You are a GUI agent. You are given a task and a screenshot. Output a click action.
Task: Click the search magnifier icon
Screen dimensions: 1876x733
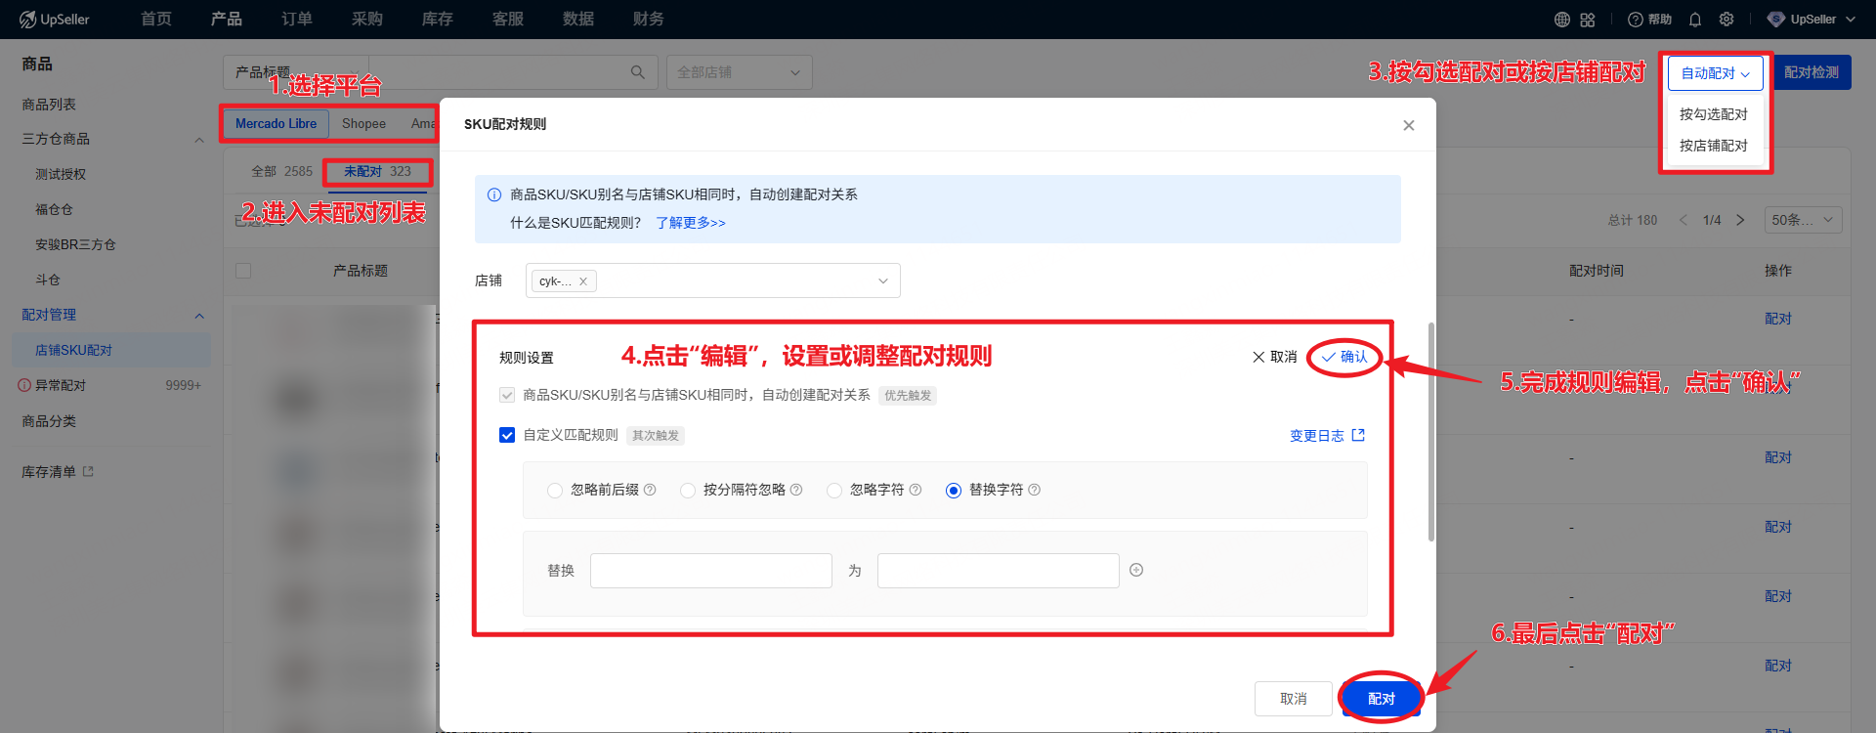tap(637, 72)
